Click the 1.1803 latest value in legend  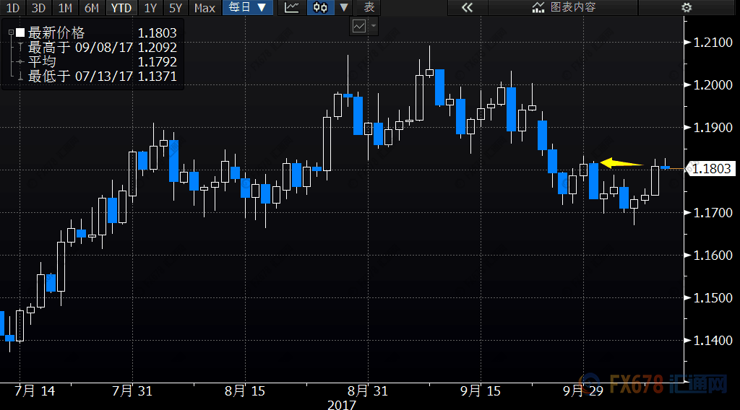[x=157, y=32]
